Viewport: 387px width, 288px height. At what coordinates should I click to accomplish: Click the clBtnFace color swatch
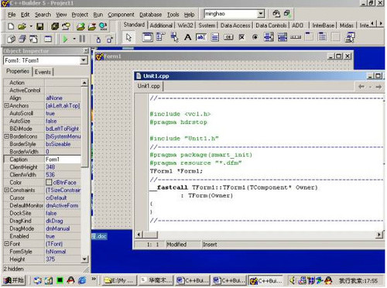49,182
